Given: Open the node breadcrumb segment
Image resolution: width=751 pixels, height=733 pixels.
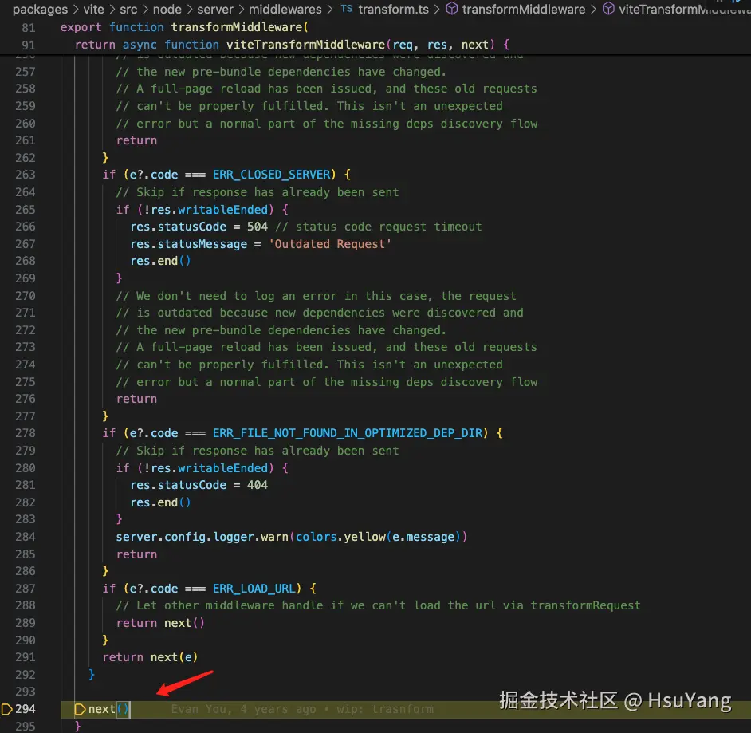Looking at the screenshot, I should point(167,9).
